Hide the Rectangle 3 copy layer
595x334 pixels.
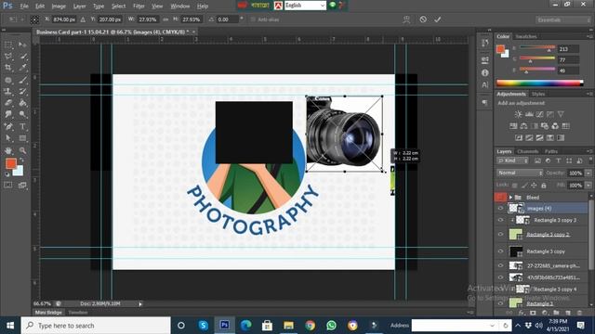click(500, 251)
